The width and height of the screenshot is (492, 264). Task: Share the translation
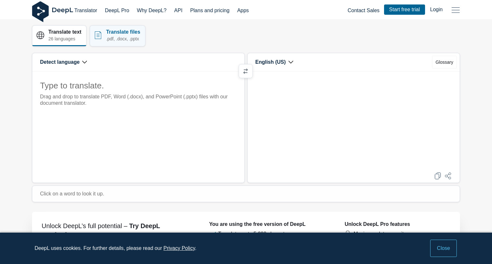448,176
